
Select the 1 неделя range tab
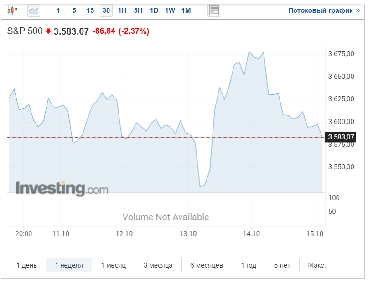coord(69,265)
